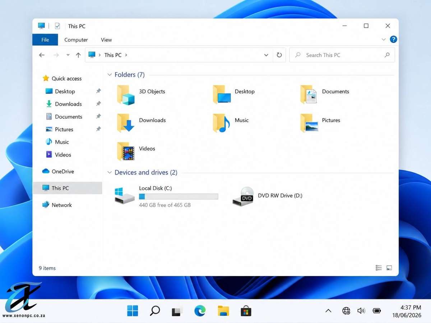Open the View ribbon tab
Screen dimensions: 431x323
[x=106, y=40]
